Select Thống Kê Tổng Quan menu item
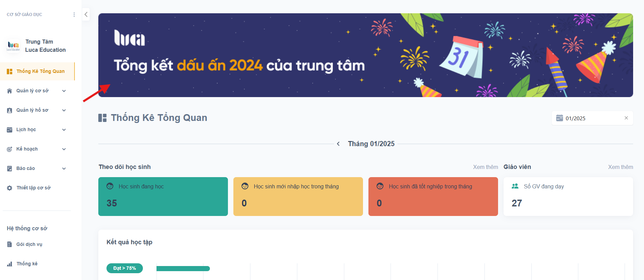Image resolution: width=644 pixels, height=280 pixels. coord(40,71)
